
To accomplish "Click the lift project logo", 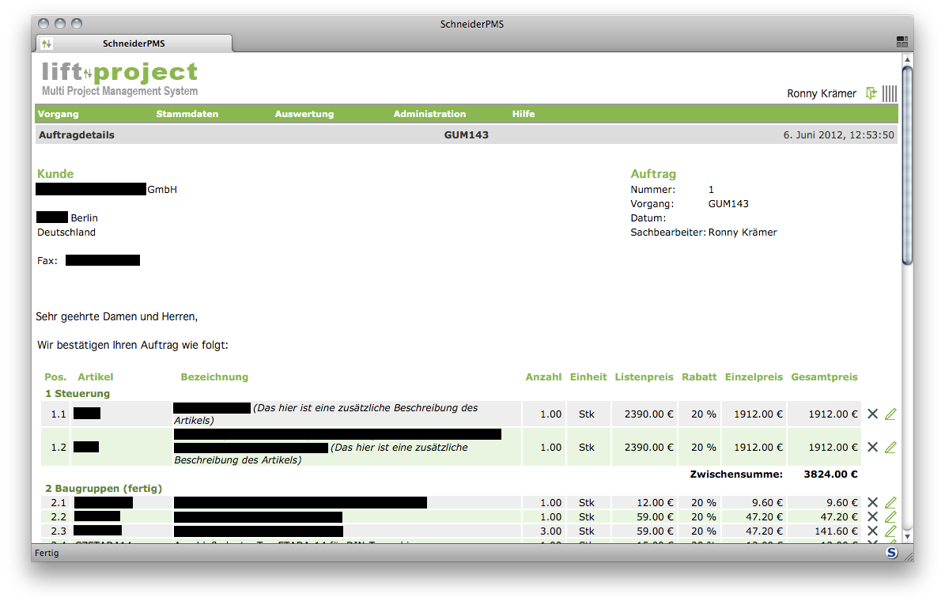I will point(119,78).
